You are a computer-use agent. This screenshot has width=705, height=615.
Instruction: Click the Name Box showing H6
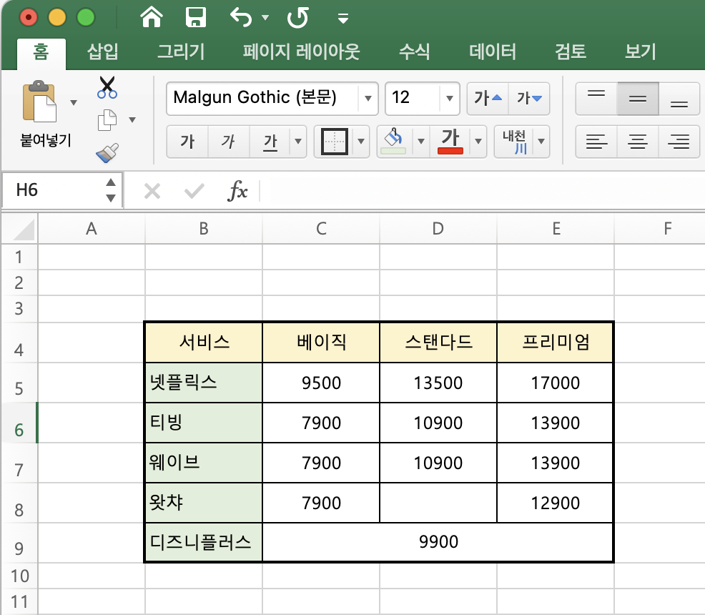(x=61, y=190)
